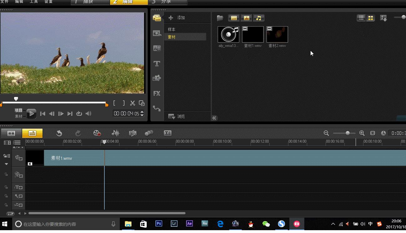Toggle video files visibility in library
The height and width of the screenshot is (233, 406).
tap(234, 18)
